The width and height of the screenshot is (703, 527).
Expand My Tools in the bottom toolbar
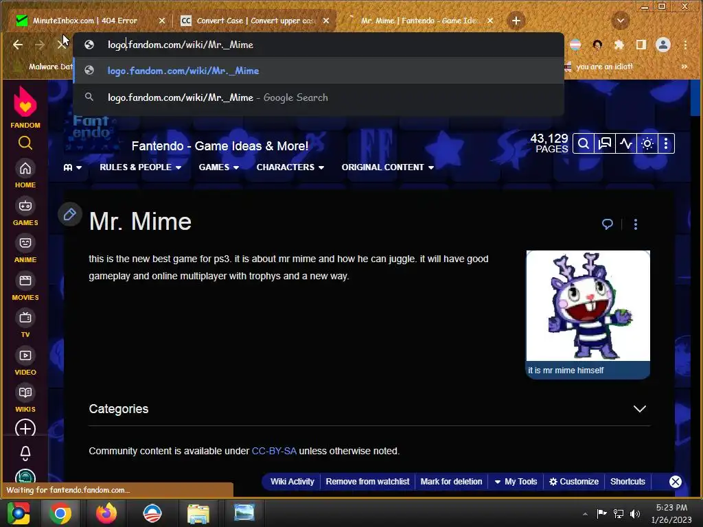[516, 482]
